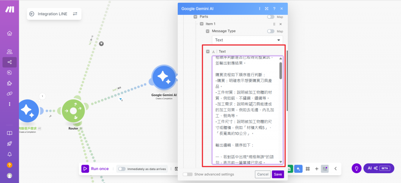Click Cancel in Gemini dialog
Screen dimensions: 401x183
[x=263, y=174]
